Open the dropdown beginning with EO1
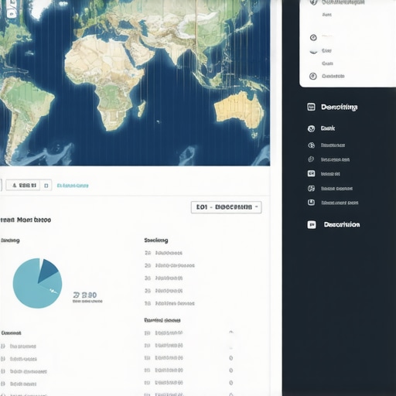 point(226,207)
